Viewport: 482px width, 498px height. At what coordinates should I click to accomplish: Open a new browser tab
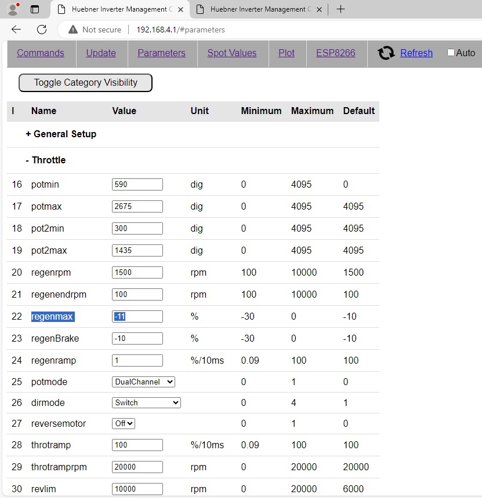340,9
